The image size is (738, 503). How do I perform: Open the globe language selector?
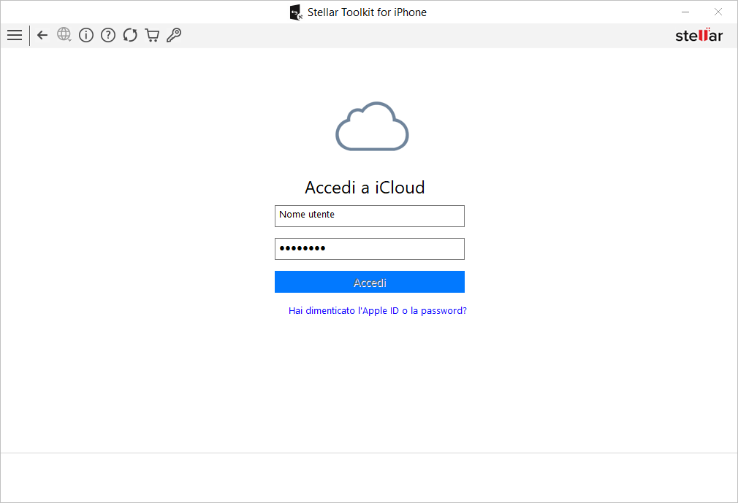click(x=64, y=35)
